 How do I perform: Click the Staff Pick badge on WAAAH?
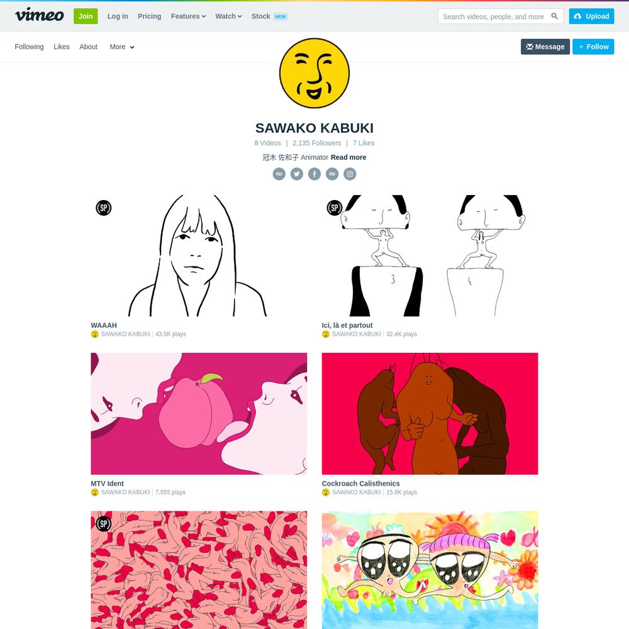coord(104,208)
